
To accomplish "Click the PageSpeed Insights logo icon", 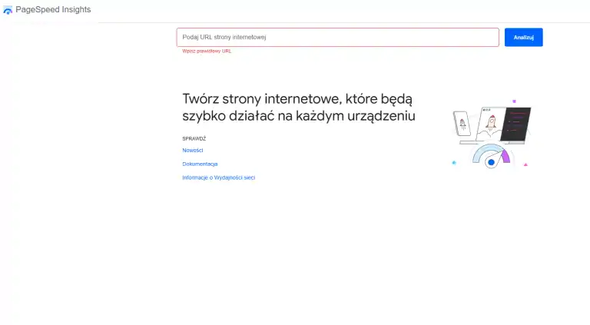I will pyautogui.click(x=8, y=10).
